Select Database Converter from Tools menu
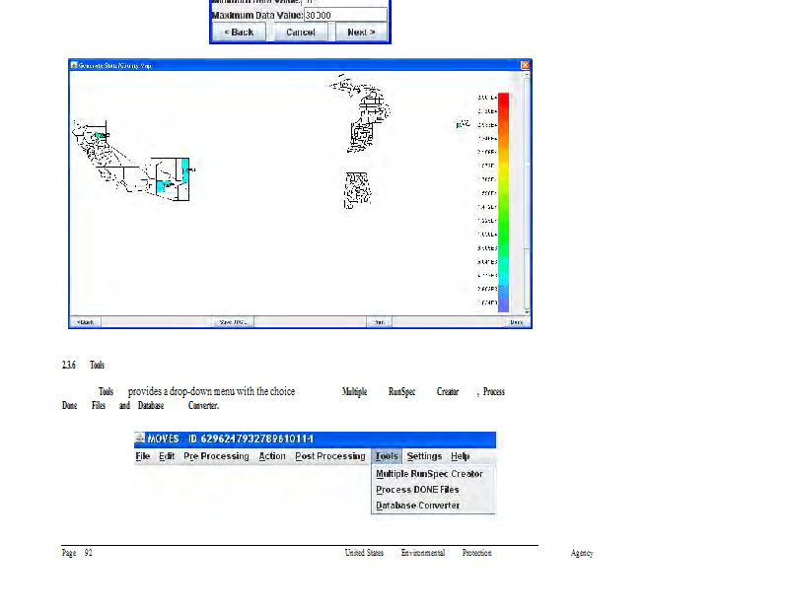Screen dimensions: 789x609 click(417, 506)
